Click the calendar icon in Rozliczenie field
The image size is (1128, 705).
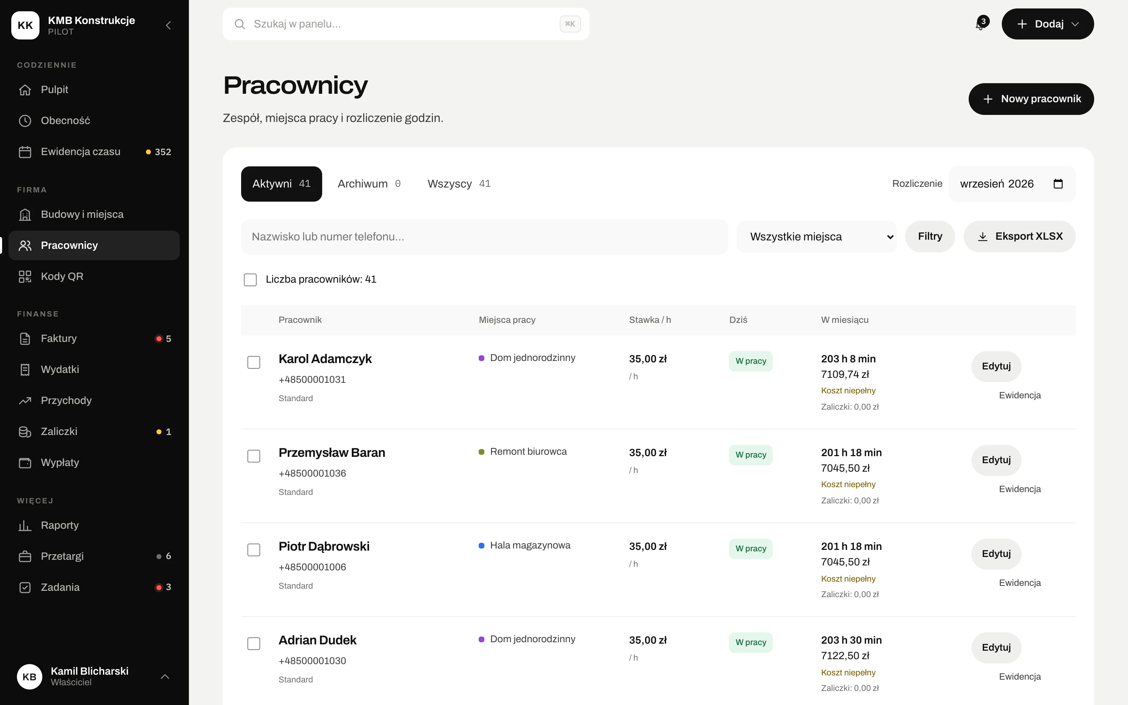pyautogui.click(x=1058, y=184)
